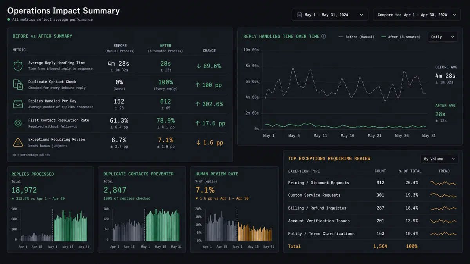Click the document icon beside Duplicate Contact Check

coord(18,84)
